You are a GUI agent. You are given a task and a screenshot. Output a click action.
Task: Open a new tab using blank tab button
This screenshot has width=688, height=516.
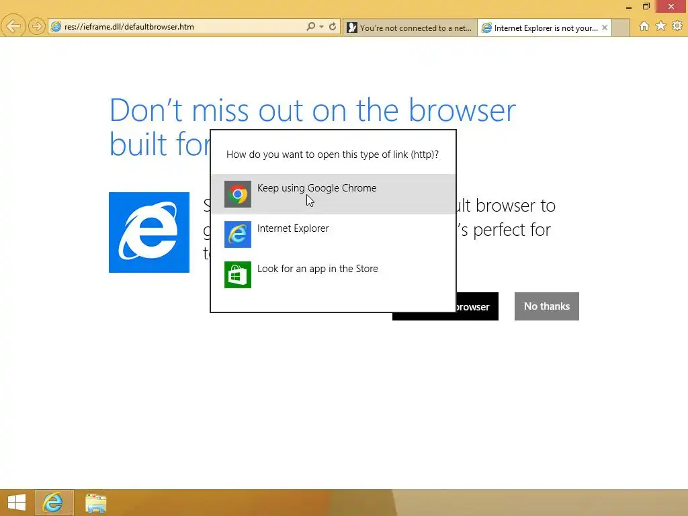click(620, 28)
